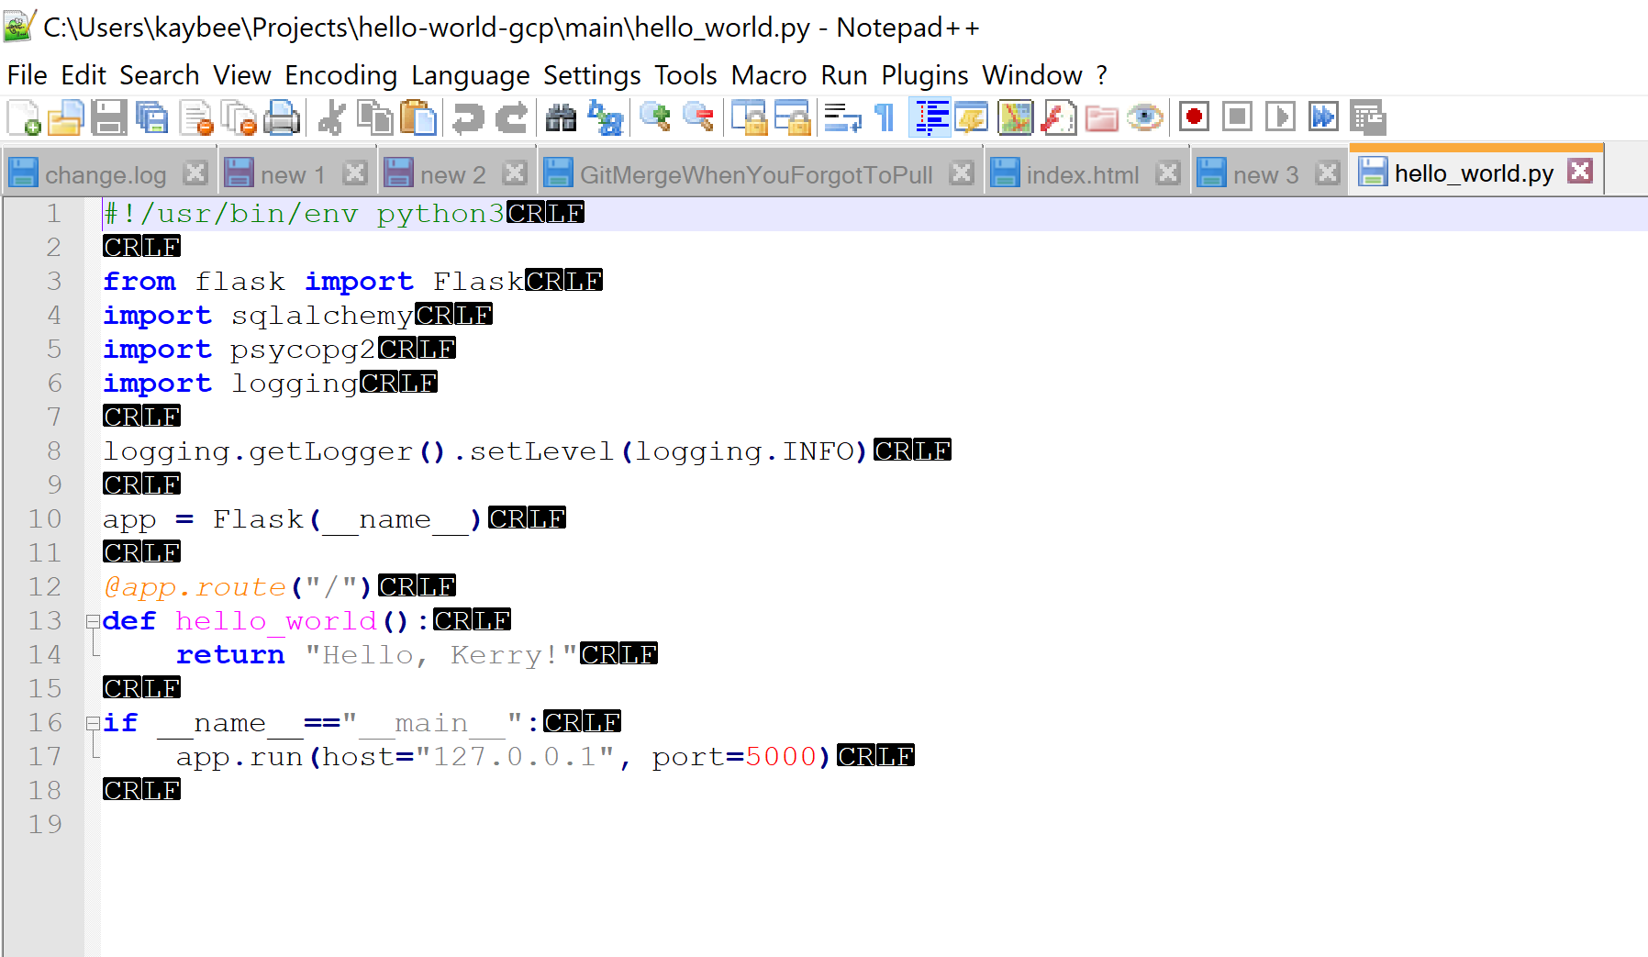This screenshot has width=1648, height=957.
Task: Toggle Show All Characters pilcrow button
Action: coord(885,118)
